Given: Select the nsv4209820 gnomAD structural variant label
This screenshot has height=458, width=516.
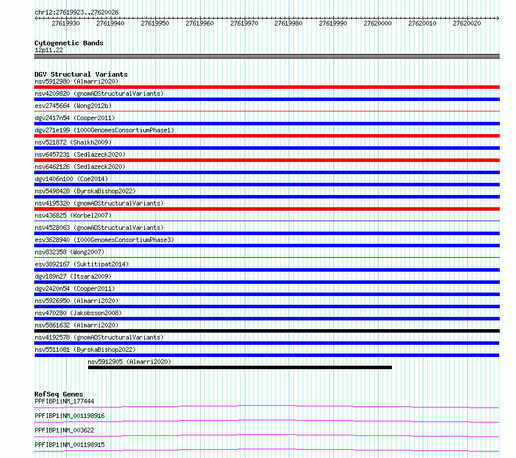Looking at the screenshot, I should (x=99, y=93).
